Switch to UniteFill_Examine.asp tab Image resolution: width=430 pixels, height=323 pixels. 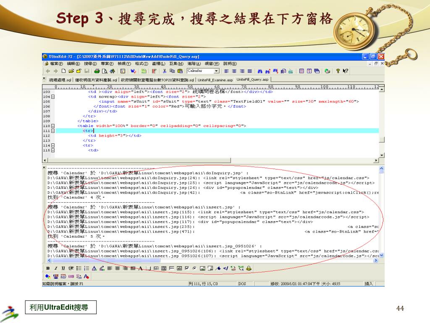(x=215, y=80)
